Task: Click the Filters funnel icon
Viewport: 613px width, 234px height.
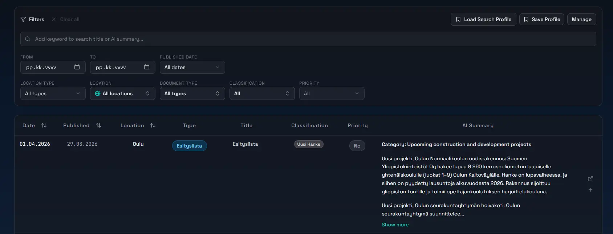Action: click(x=23, y=19)
